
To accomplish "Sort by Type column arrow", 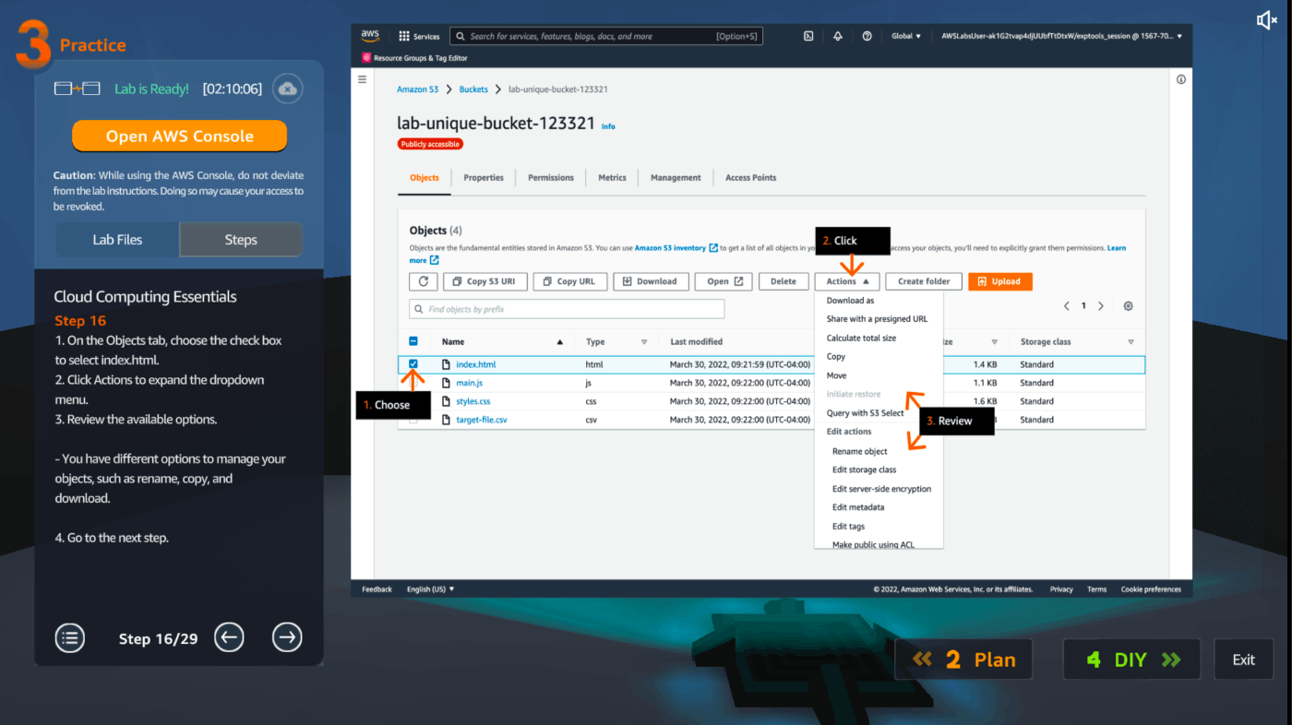I will [644, 342].
